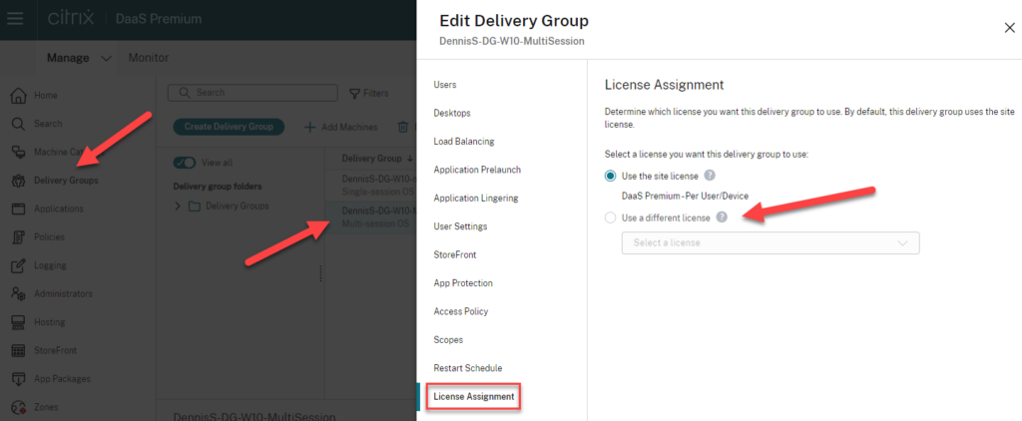The height and width of the screenshot is (421, 1022).
Task: Open the hamburger navigation menu
Action: (16, 19)
